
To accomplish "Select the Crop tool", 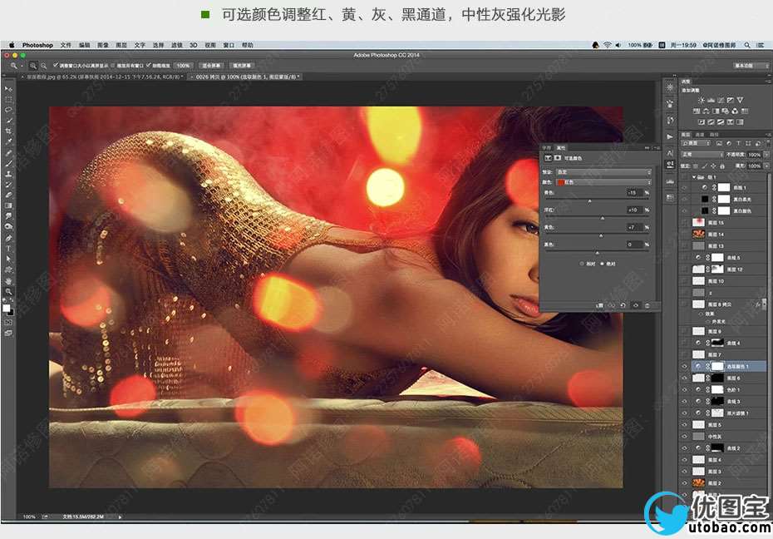I will click(8, 131).
